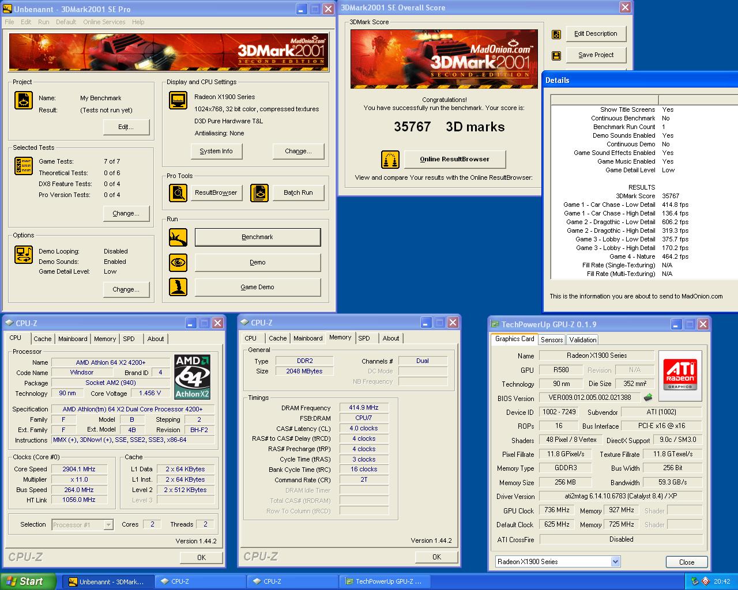Open the Default menu
This screenshot has width=738, height=590.
(x=66, y=22)
